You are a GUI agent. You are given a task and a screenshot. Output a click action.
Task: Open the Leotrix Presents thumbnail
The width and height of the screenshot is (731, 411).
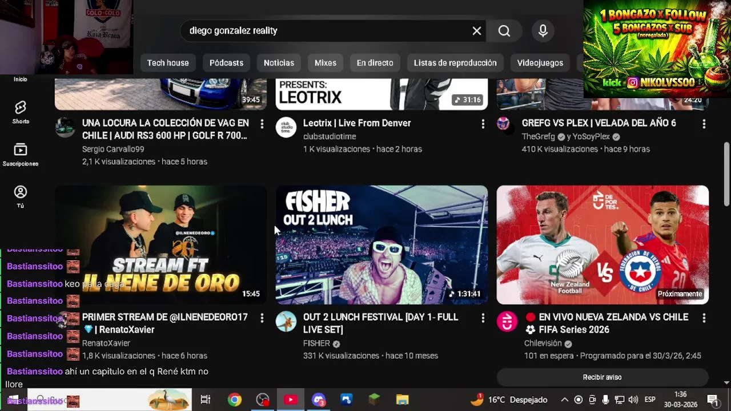381,94
